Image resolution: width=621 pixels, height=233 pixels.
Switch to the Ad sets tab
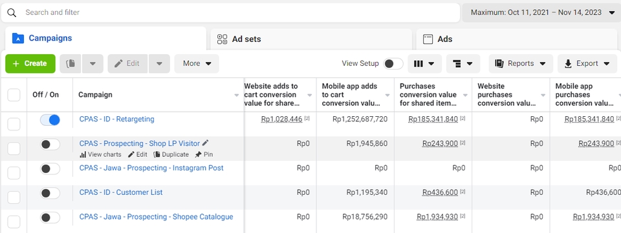click(311, 39)
